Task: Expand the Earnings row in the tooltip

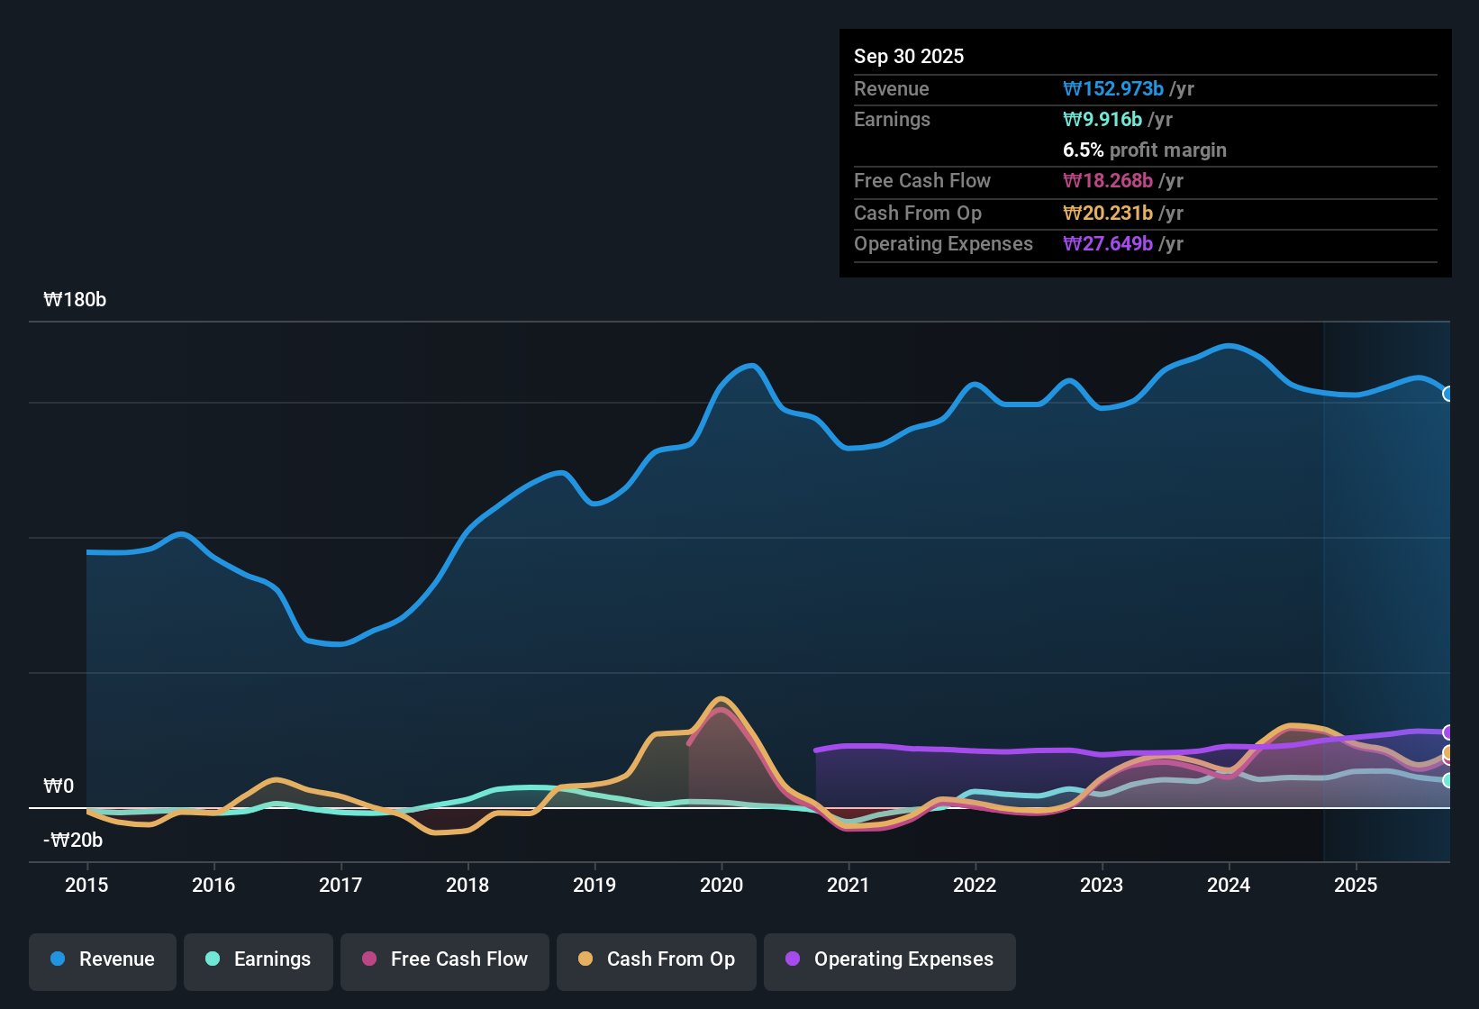Action: 1144,119
